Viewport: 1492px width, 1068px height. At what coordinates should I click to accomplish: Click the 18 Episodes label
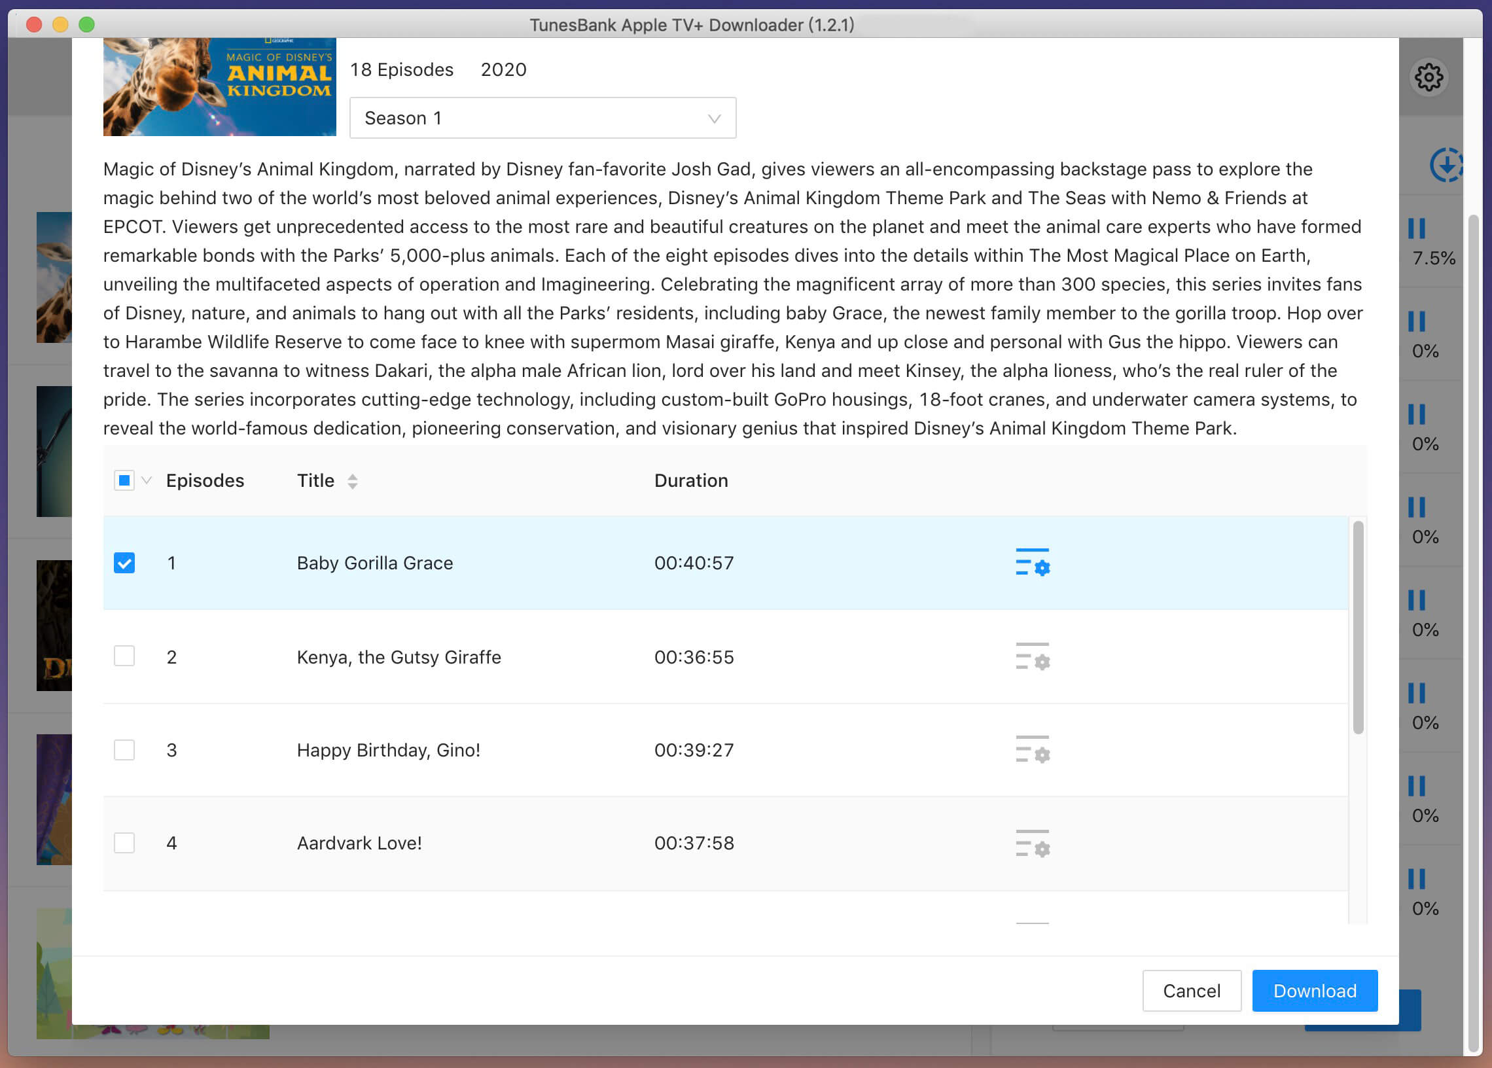coord(402,70)
